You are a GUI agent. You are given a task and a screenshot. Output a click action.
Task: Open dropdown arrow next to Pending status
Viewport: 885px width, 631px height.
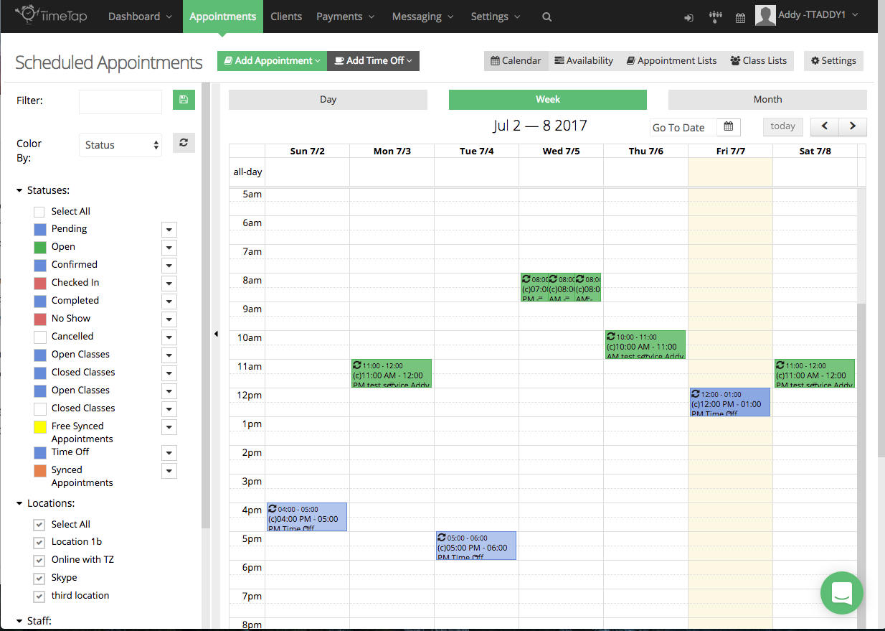click(169, 230)
